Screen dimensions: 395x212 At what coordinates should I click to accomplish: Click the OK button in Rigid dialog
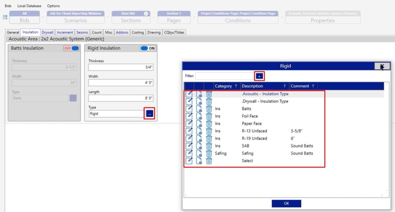click(286, 203)
